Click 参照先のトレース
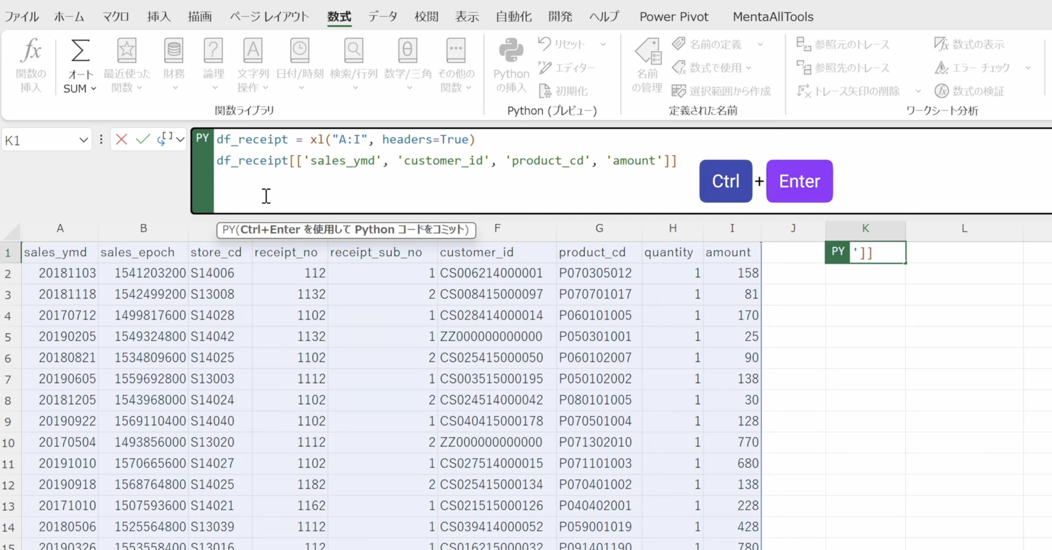The width and height of the screenshot is (1052, 550). click(x=843, y=68)
